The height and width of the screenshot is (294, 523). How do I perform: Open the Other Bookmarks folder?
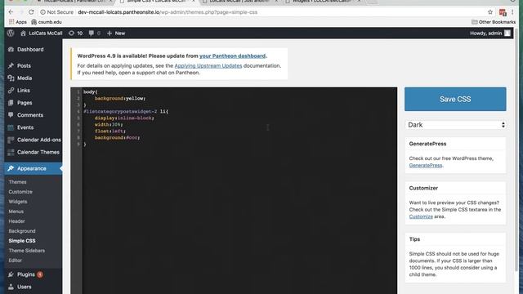[494, 22]
